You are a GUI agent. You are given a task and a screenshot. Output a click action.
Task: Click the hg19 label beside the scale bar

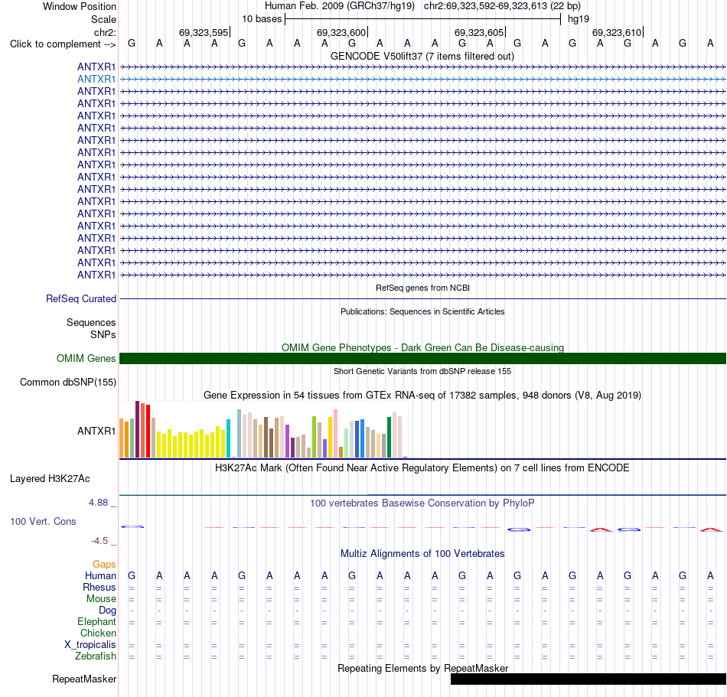click(x=579, y=19)
